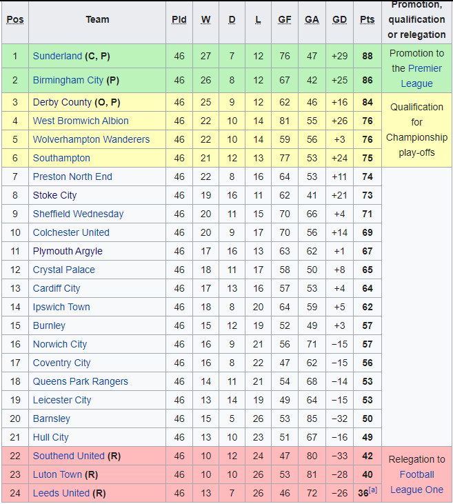Image resolution: width=453 pixels, height=504 pixels.
Task: Open the Sunderland team link
Action: point(57,56)
